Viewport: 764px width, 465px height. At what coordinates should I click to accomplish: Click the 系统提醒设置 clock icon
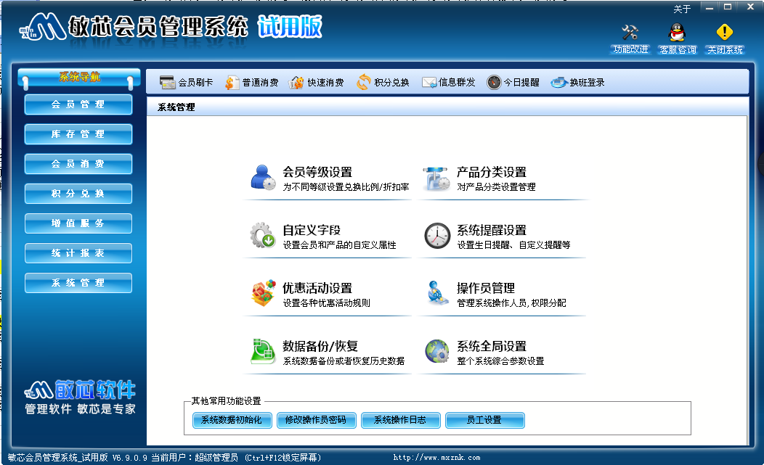437,236
